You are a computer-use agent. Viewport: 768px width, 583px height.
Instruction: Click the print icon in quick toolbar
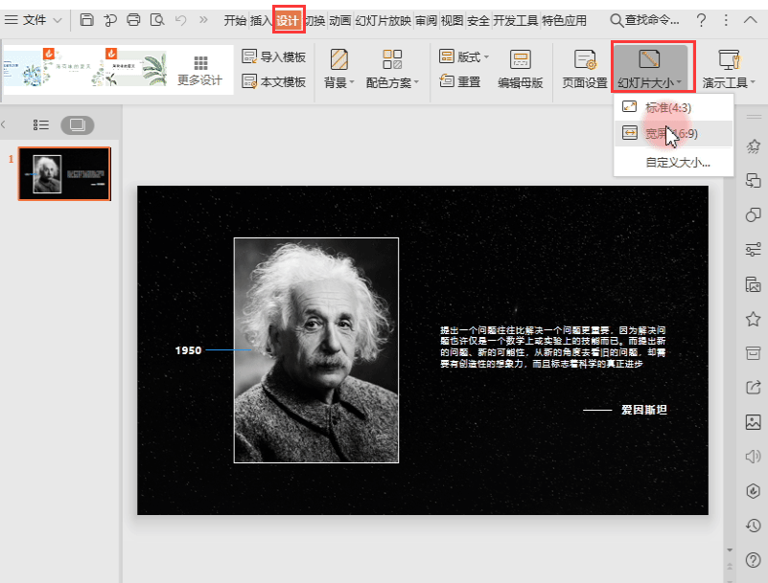[133, 20]
